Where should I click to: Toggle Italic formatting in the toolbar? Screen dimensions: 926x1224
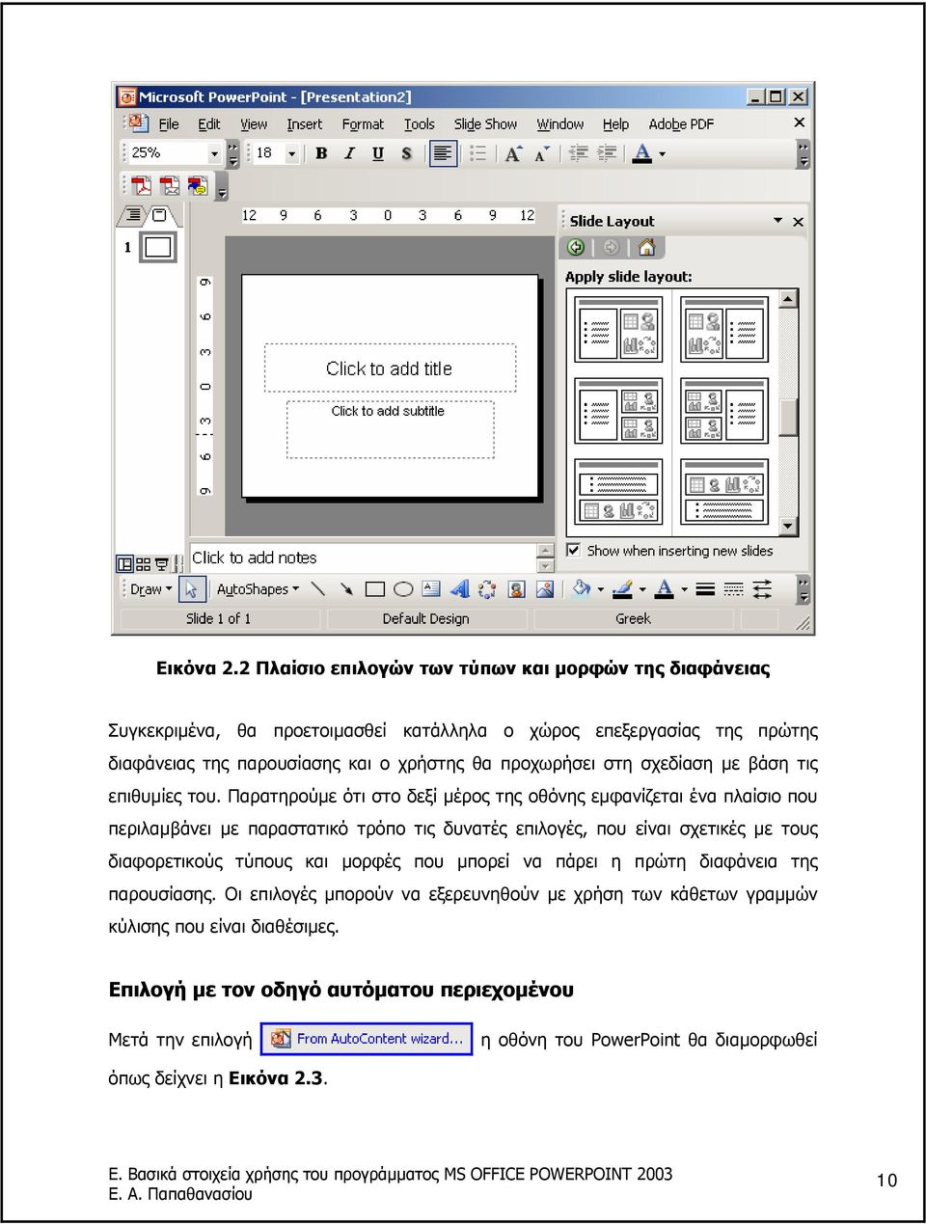coord(349,153)
